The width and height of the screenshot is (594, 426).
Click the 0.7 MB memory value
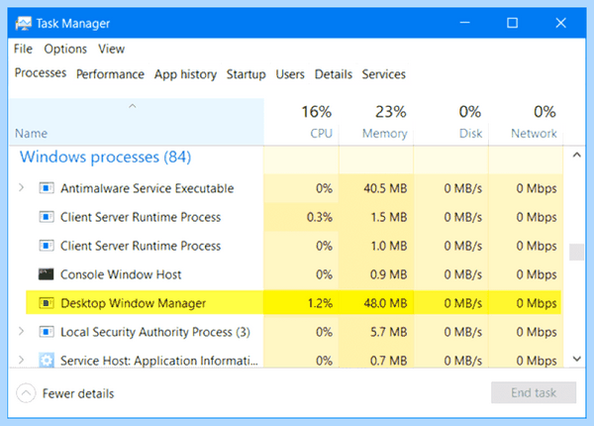[x=388, y=361]
